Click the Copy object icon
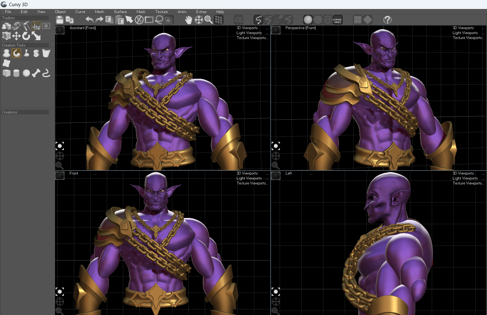This screenshot has height=315, width=487. pos(109,20)
